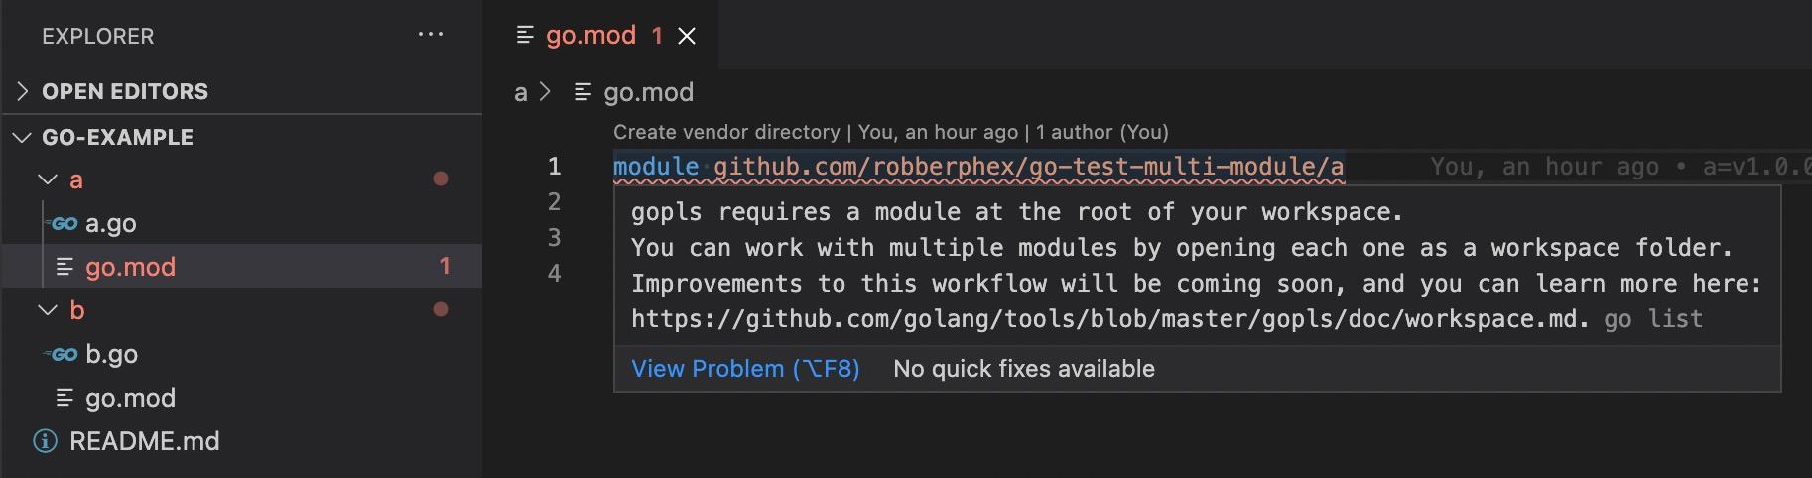1812x478 pixels.
Task: Click View Problem link in hover
Action: [745, 369]
